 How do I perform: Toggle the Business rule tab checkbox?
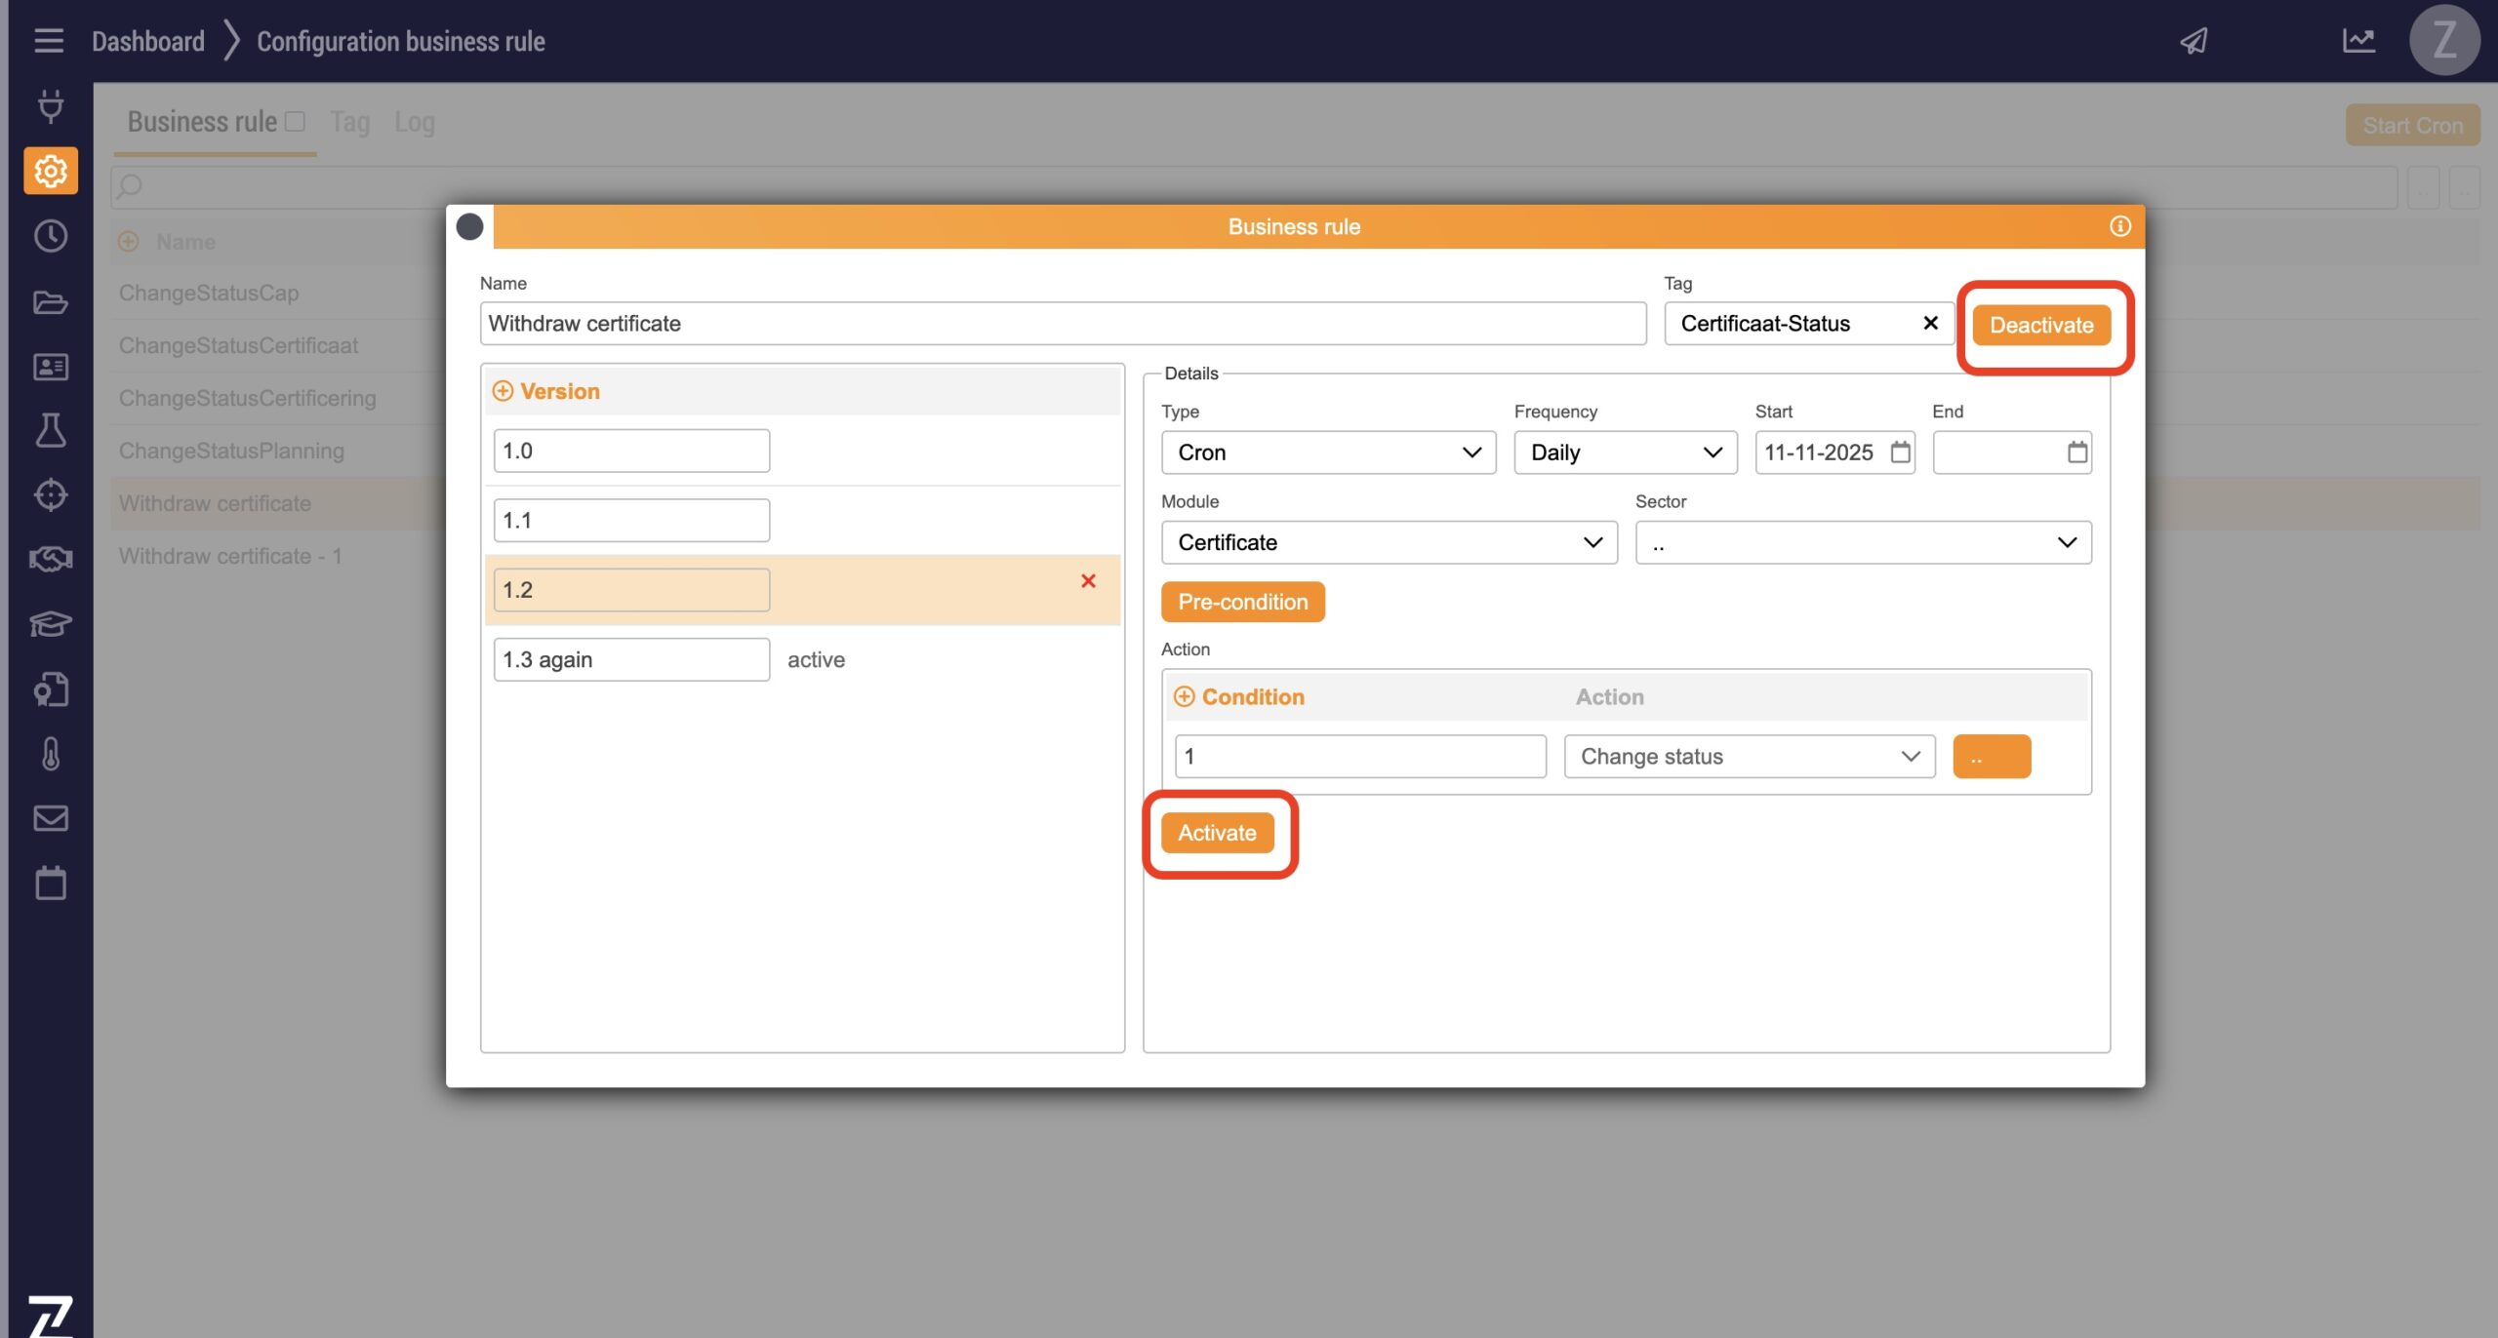(295, 122)
